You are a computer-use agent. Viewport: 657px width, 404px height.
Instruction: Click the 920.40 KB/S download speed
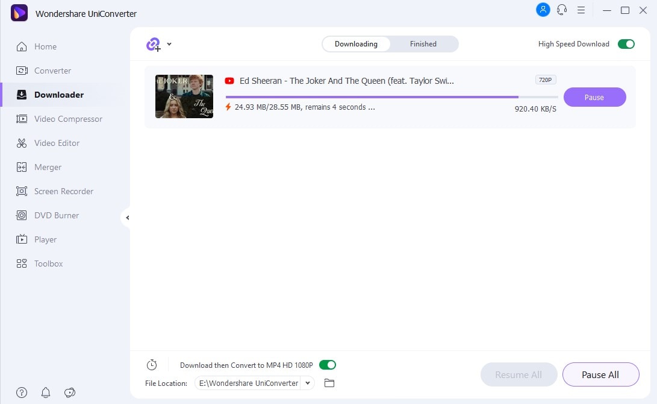535,109
